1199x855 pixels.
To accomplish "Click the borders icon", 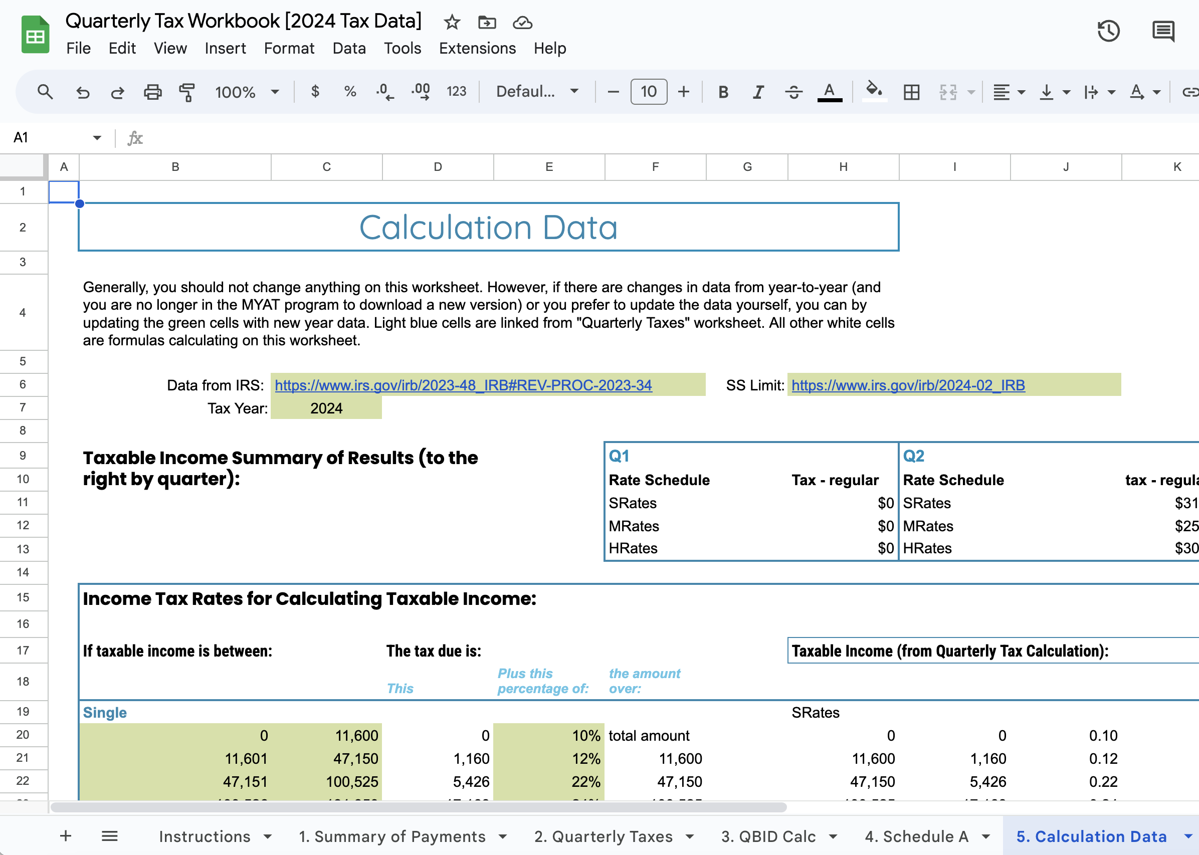I will click(911, 92).
